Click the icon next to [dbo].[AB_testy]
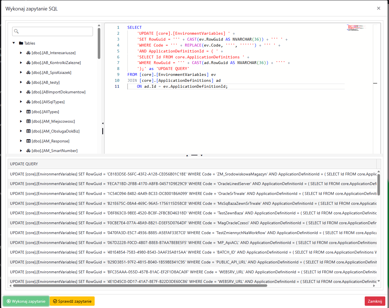 point(29,82)
